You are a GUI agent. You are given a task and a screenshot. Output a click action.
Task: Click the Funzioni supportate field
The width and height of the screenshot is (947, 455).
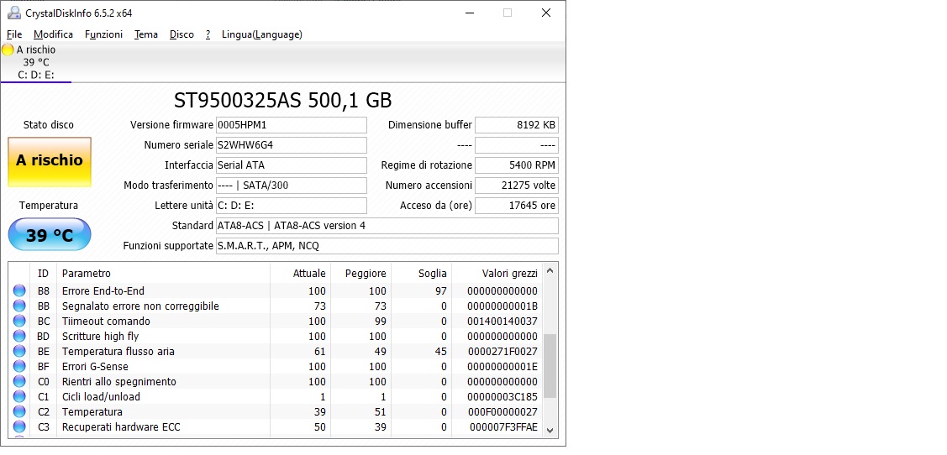tap(387, 246)
